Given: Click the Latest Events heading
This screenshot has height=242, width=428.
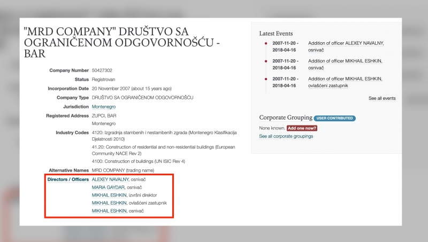Looking at the screenshot, I should pos(276,34).
